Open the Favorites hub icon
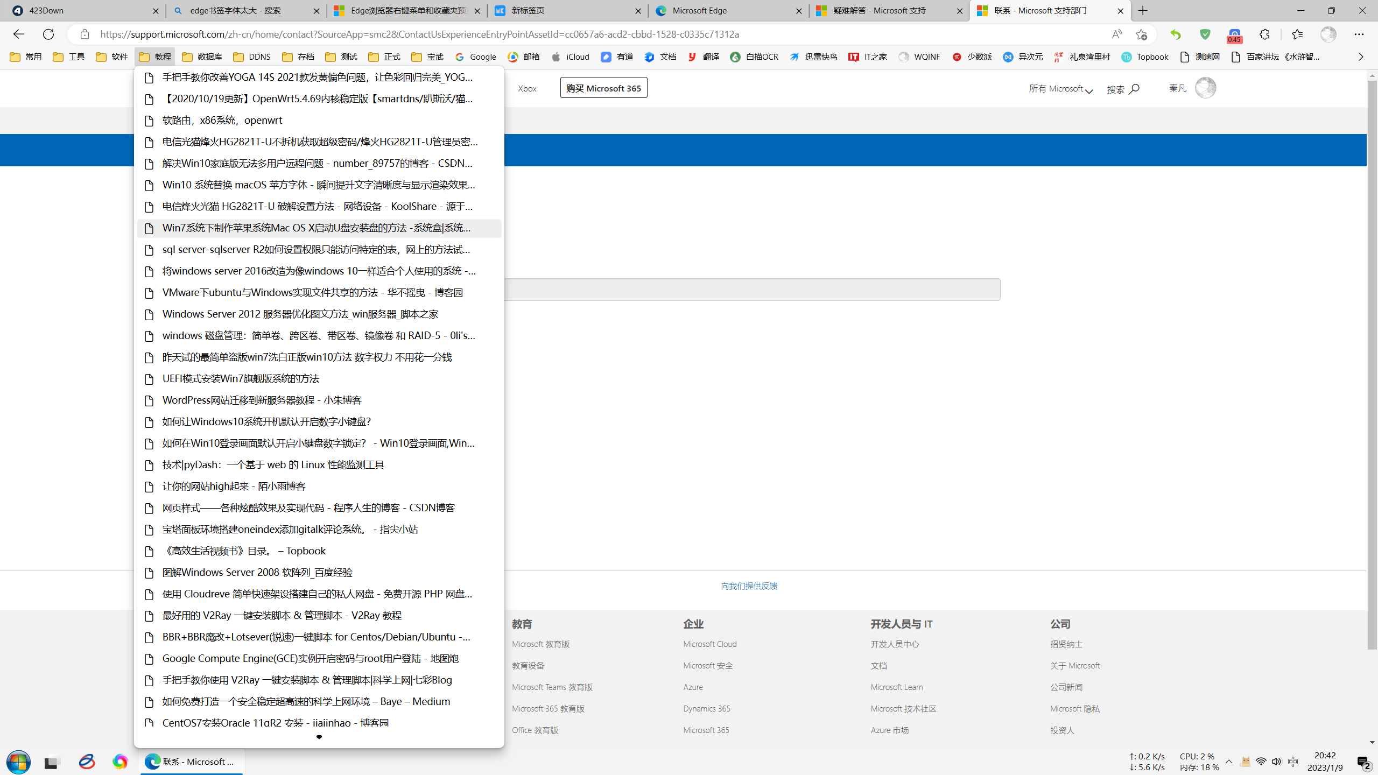 pyautogui.click(x=1297, y=34)
